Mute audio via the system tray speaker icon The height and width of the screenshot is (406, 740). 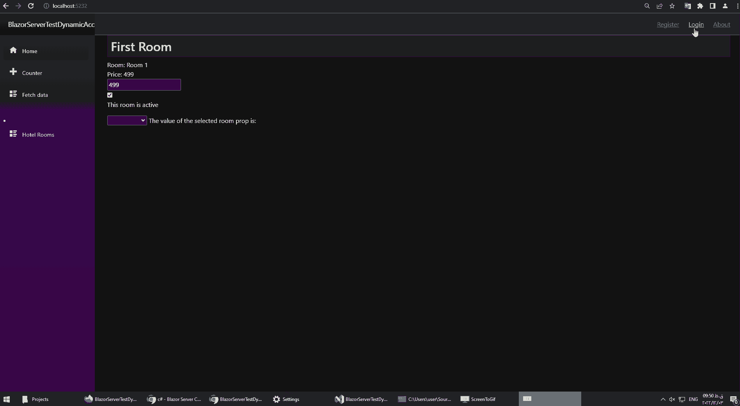tap(672, 399)
